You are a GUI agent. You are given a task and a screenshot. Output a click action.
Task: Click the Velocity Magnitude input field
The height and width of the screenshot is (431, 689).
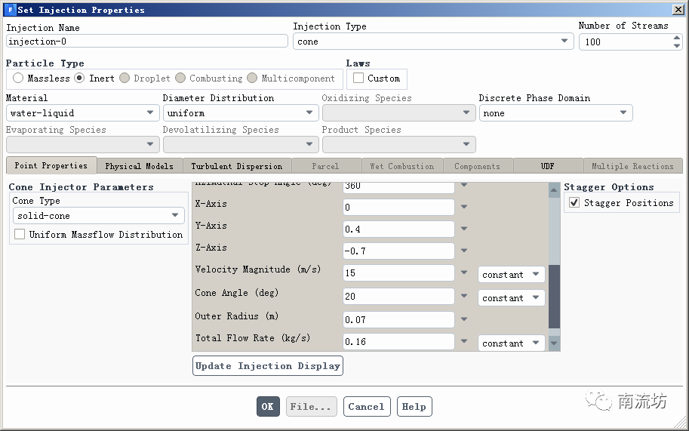pos(398,275)
